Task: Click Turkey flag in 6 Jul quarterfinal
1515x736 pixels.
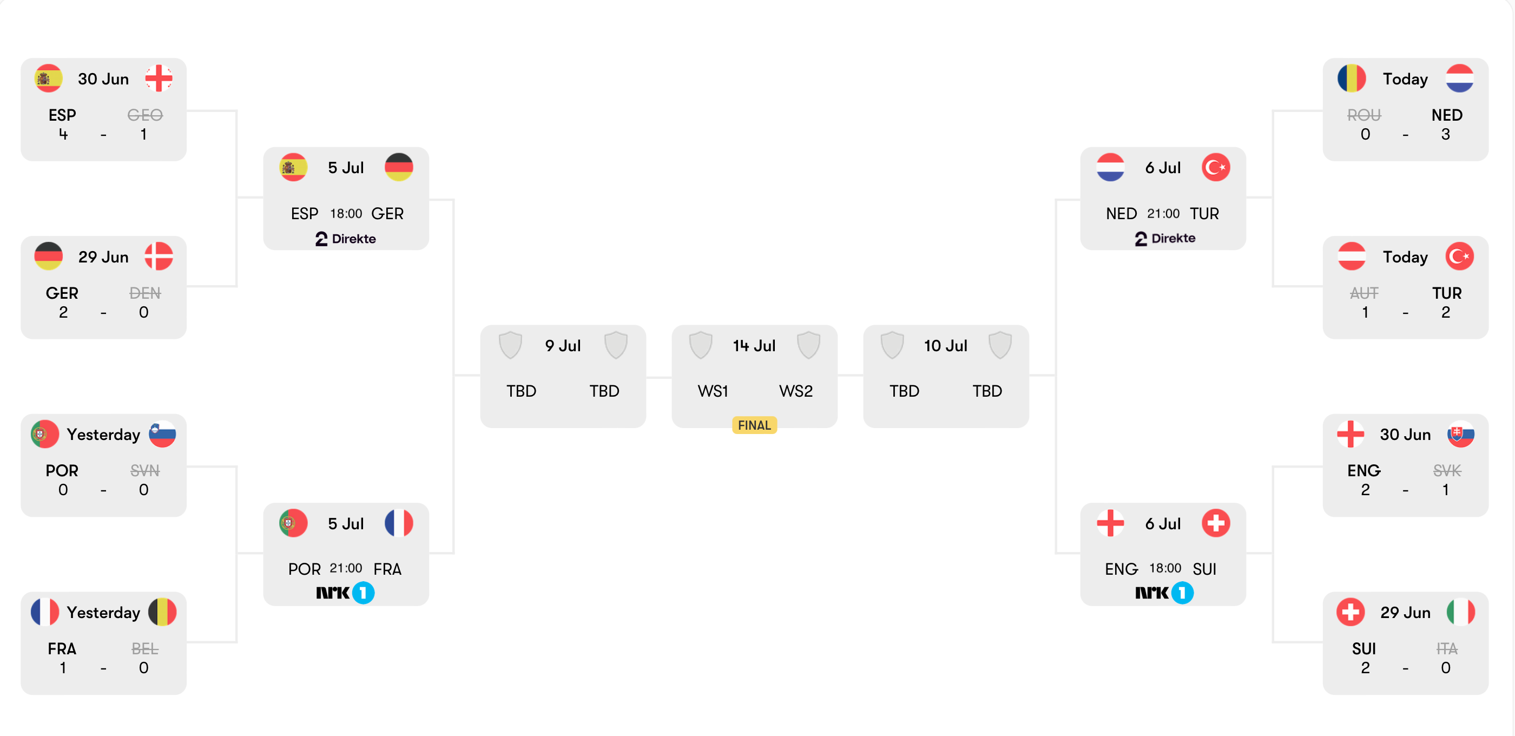Action: point(1216,167)
